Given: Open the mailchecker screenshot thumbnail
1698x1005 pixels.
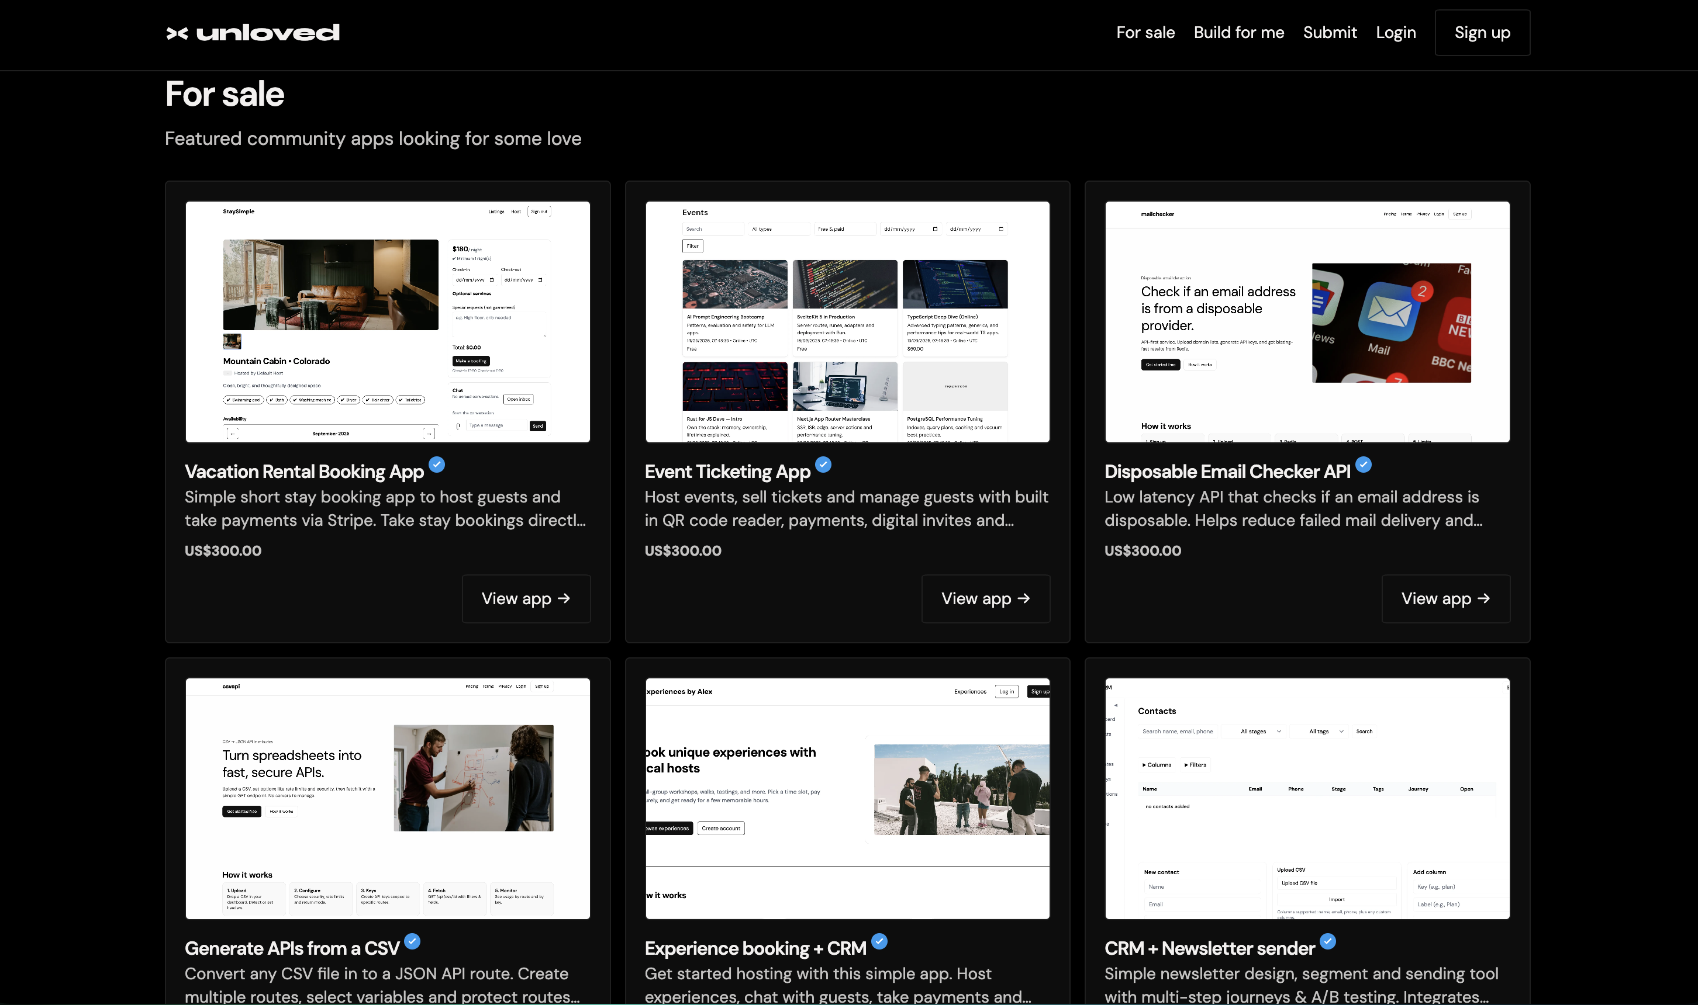Looking at the screenshot, I should (x=1307, y=322).
